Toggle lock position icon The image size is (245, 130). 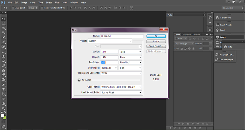click(189, 49)
